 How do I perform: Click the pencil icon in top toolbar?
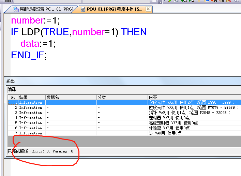coord(170,1)
